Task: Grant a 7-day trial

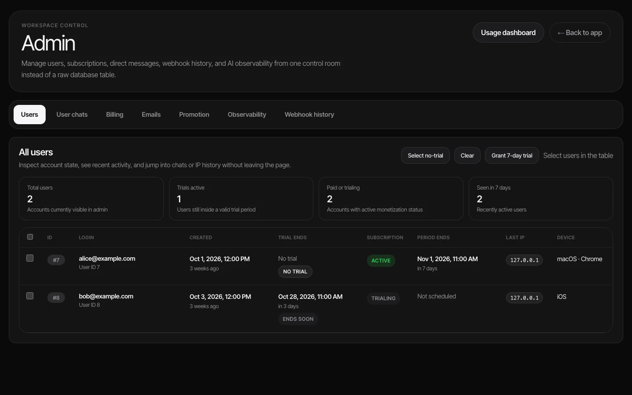Action: (512, 155)
